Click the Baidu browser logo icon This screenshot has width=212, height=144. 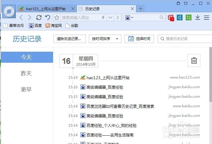9,12
